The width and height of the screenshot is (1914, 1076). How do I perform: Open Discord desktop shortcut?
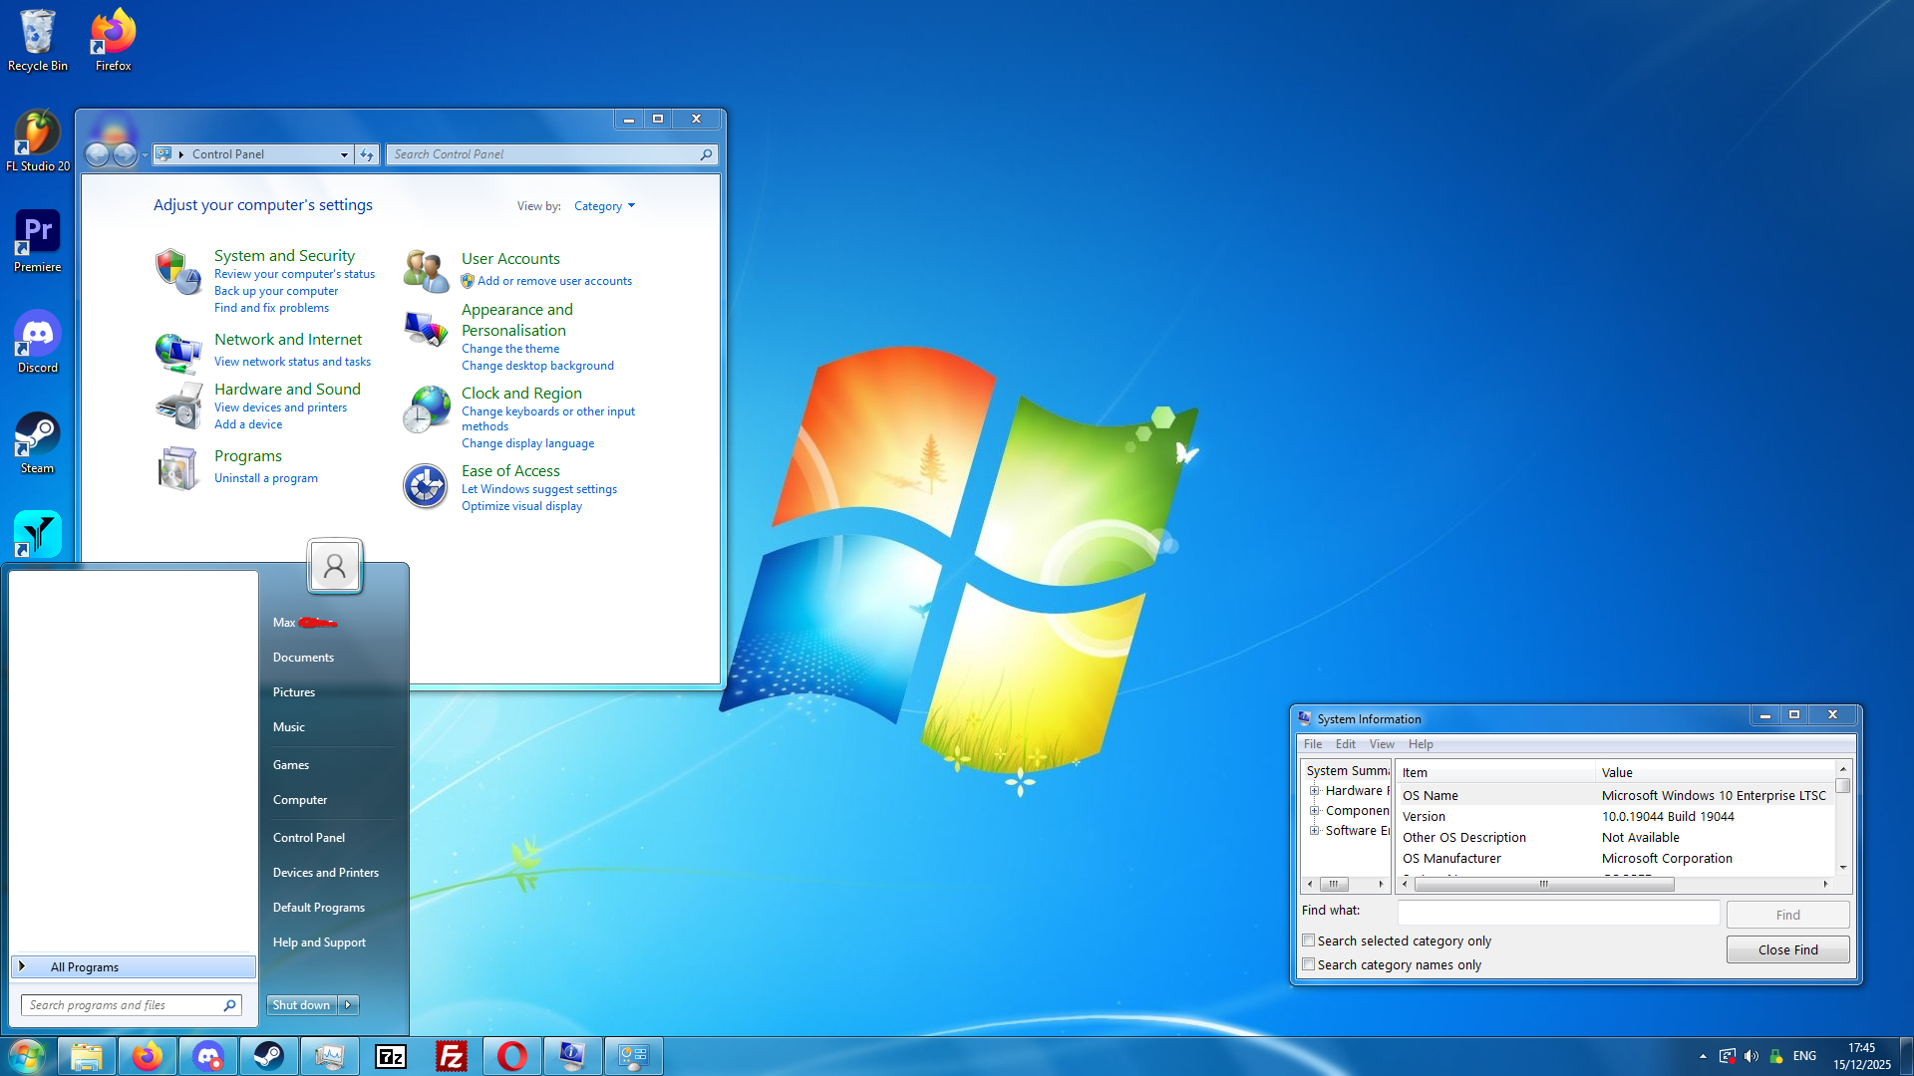pyautogui.click(x=38, y=335)
